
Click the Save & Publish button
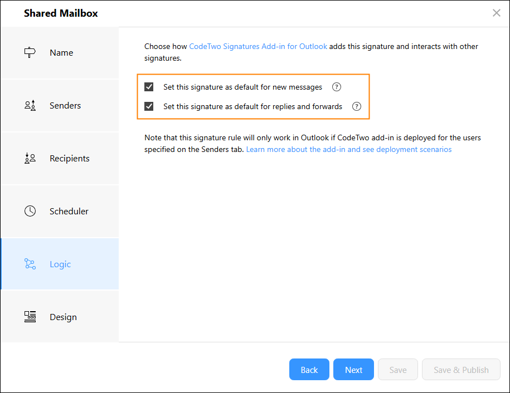(461, 370)
